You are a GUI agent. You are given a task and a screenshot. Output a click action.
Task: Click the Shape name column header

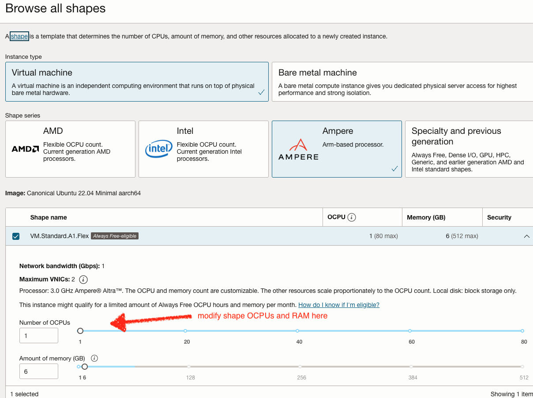(49, 217)
